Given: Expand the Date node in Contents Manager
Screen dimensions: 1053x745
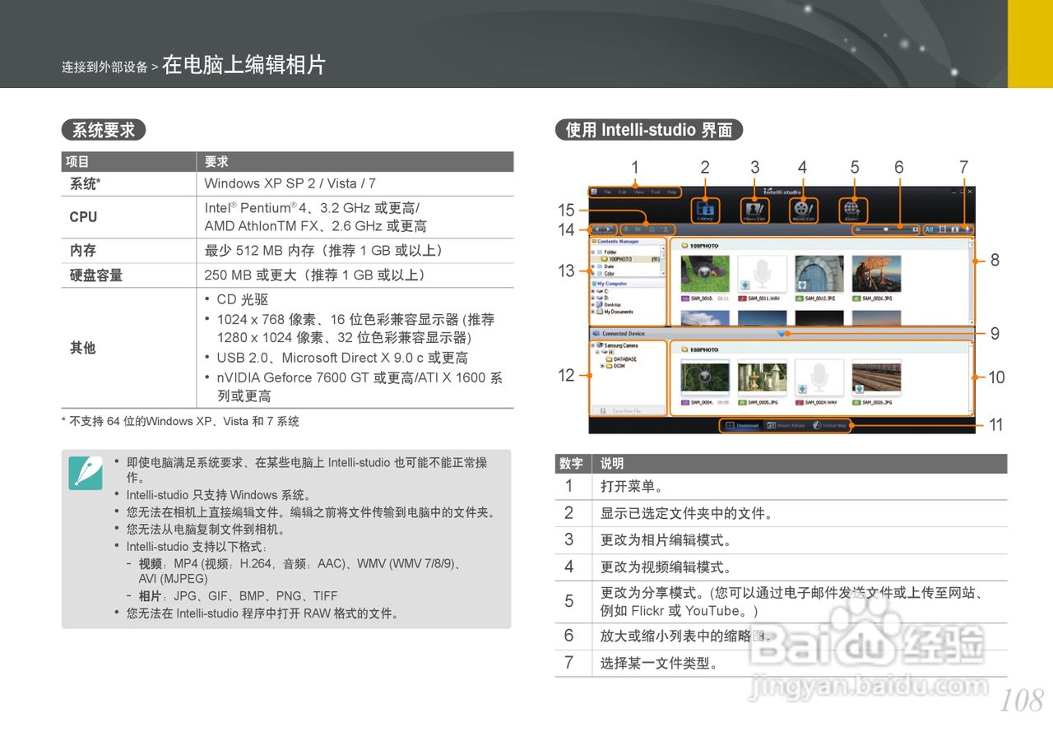Looking at the screenshot, I should [x=593, y=266].
